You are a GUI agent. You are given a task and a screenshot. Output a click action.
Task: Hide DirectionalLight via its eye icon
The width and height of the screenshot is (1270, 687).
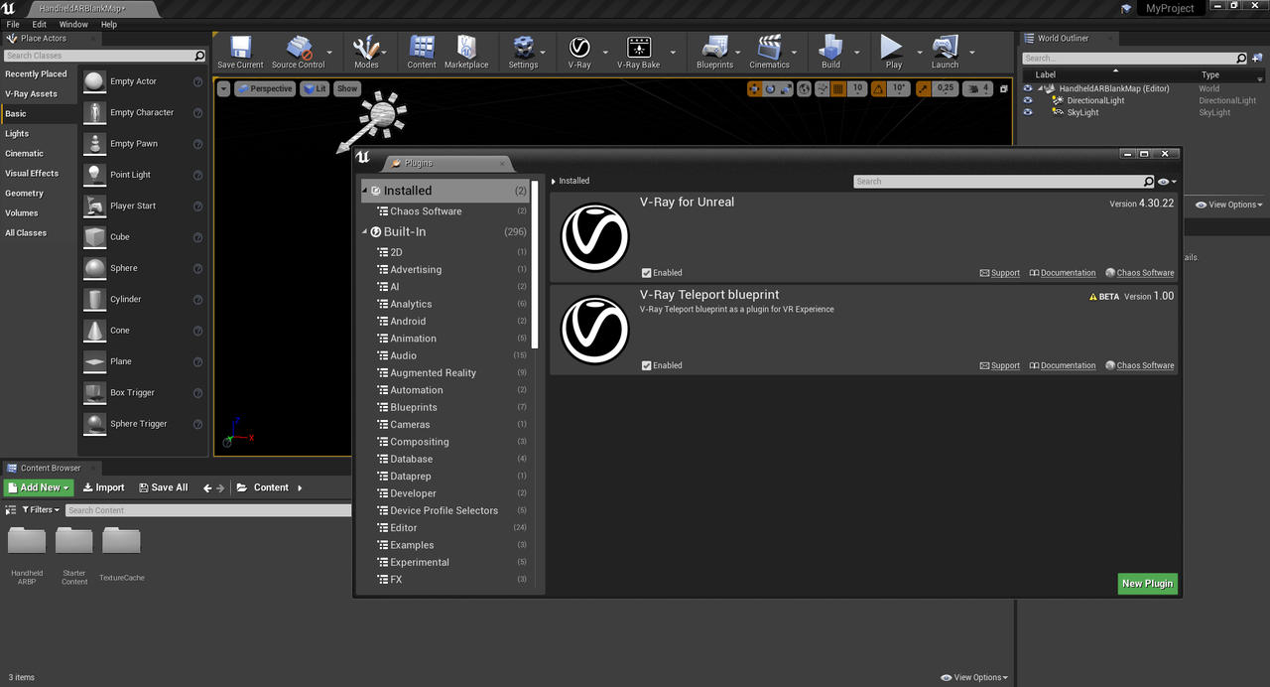(x=1028, y=100)
